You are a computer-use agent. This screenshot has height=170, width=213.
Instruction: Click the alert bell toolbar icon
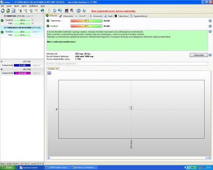point(8,11)
